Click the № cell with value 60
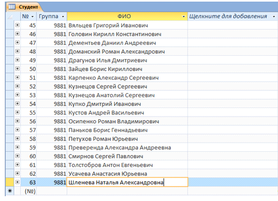Viewport: 278px width, 201px height. tap(29, 156)
